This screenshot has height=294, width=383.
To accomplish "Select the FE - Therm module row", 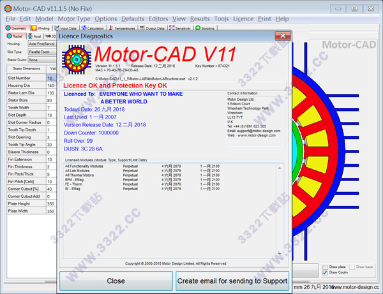I will (x=142, y=184).
